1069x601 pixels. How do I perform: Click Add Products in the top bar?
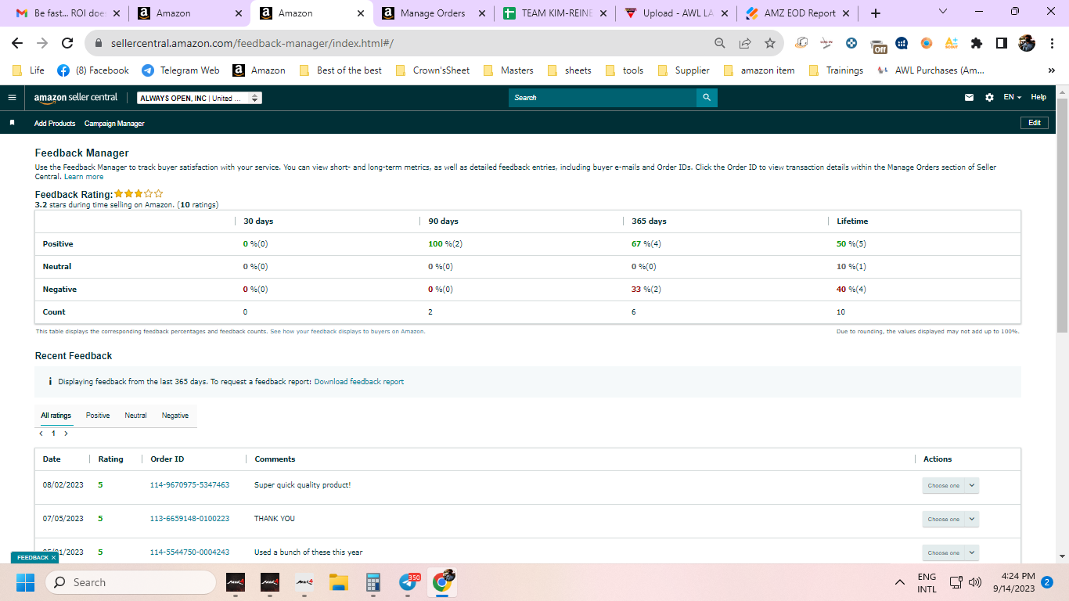coord(55,124)
